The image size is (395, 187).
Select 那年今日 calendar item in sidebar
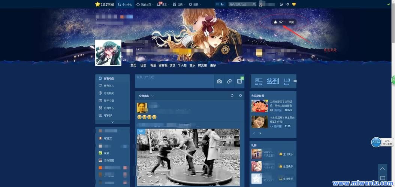pos(112,101)
